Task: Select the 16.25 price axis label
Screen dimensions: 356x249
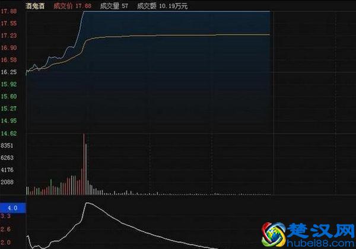Action: tap(9, 72)
